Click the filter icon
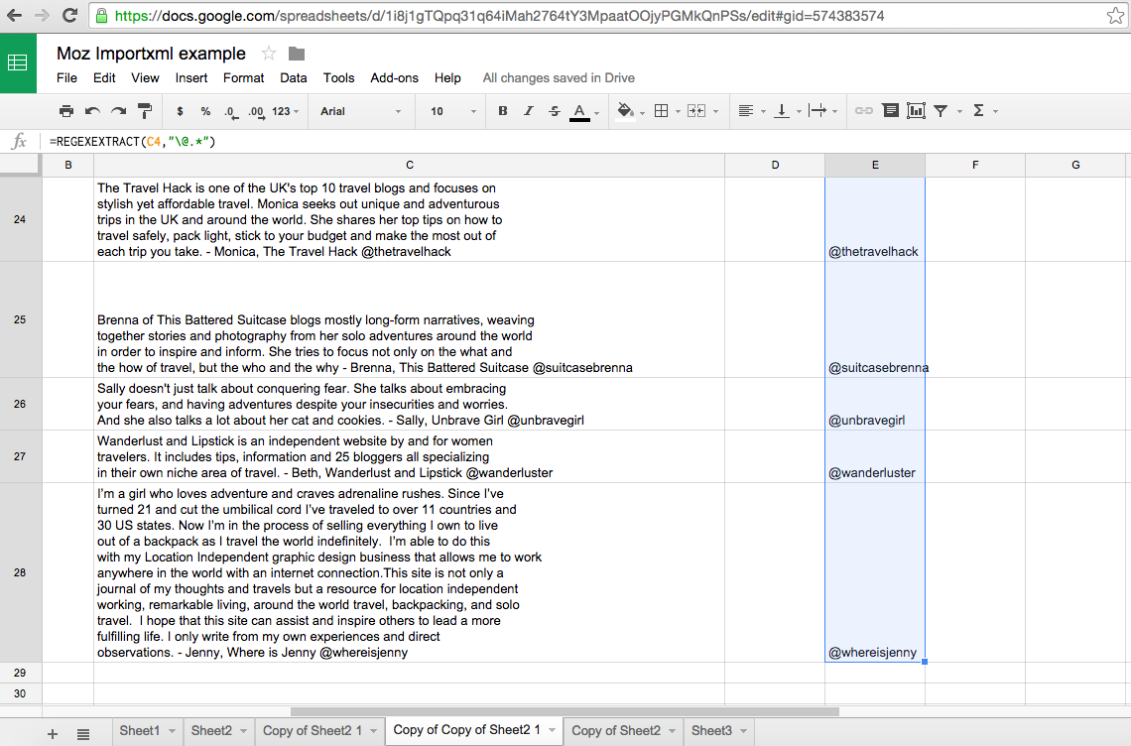 pyautogui.click(x=941, y=111)
